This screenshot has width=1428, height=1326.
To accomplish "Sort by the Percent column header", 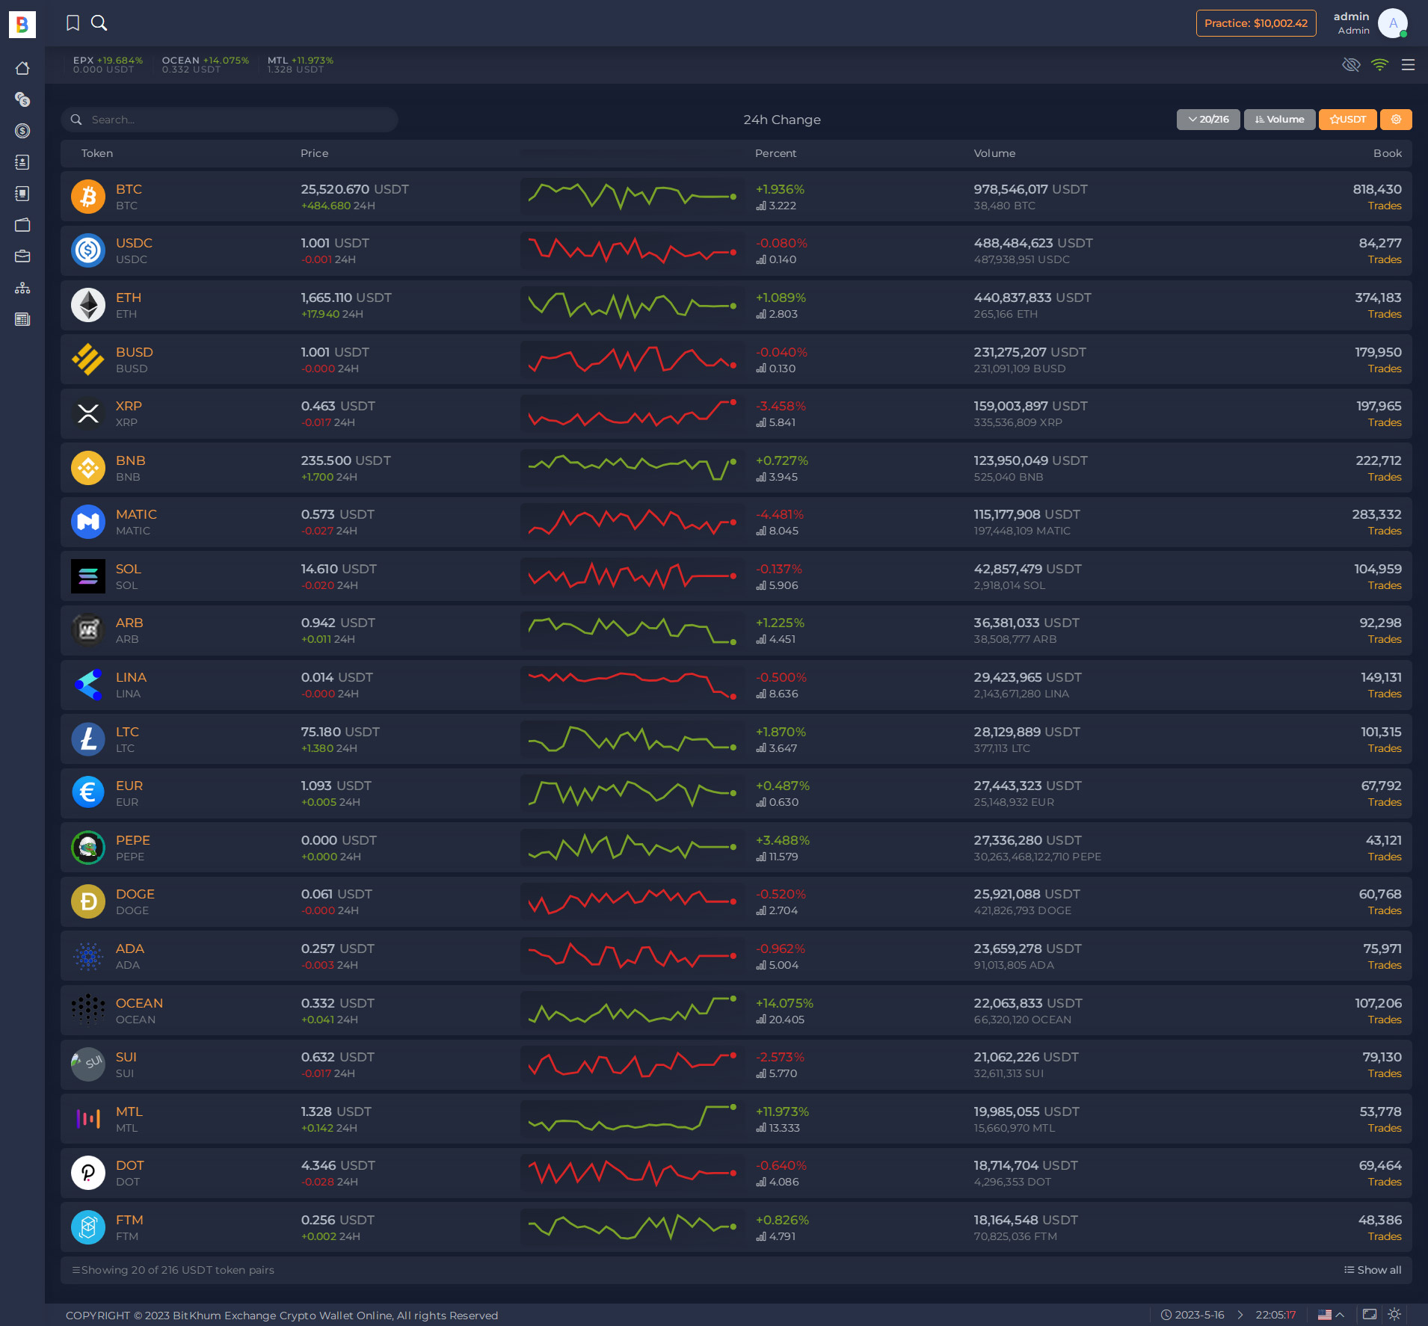I will pyautogui.click(x=775, y=153).
